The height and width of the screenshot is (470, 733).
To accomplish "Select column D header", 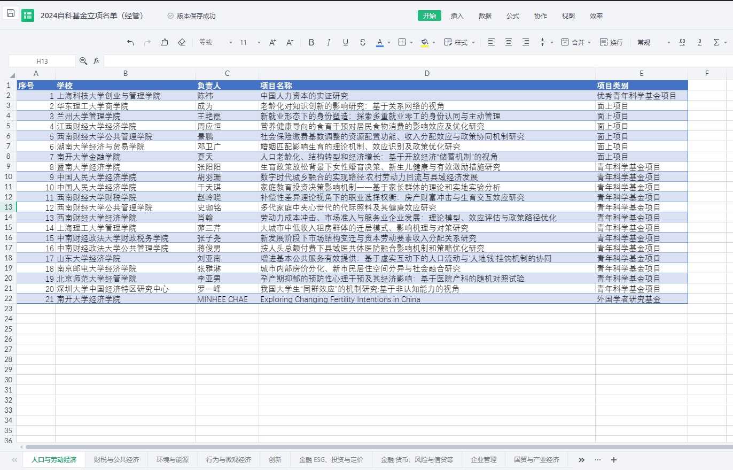I will [x=427, y=74].
